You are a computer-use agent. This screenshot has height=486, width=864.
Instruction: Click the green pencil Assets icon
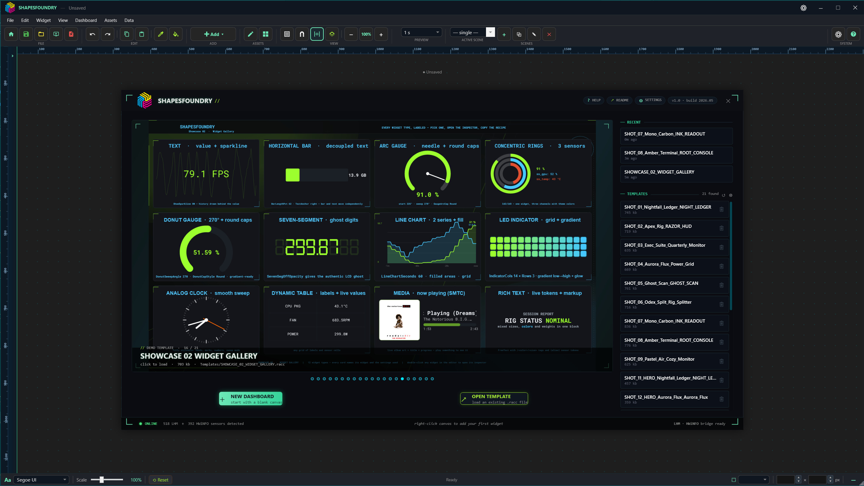pos(250,34)
